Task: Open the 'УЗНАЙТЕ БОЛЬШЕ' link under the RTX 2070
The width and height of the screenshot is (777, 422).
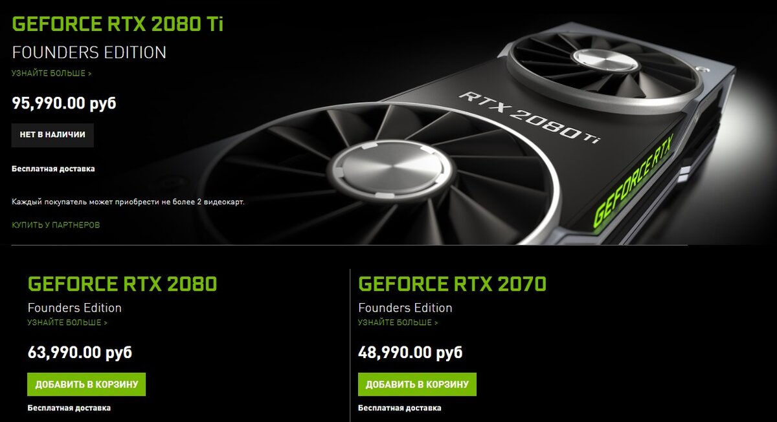Action: click(398, 322)
